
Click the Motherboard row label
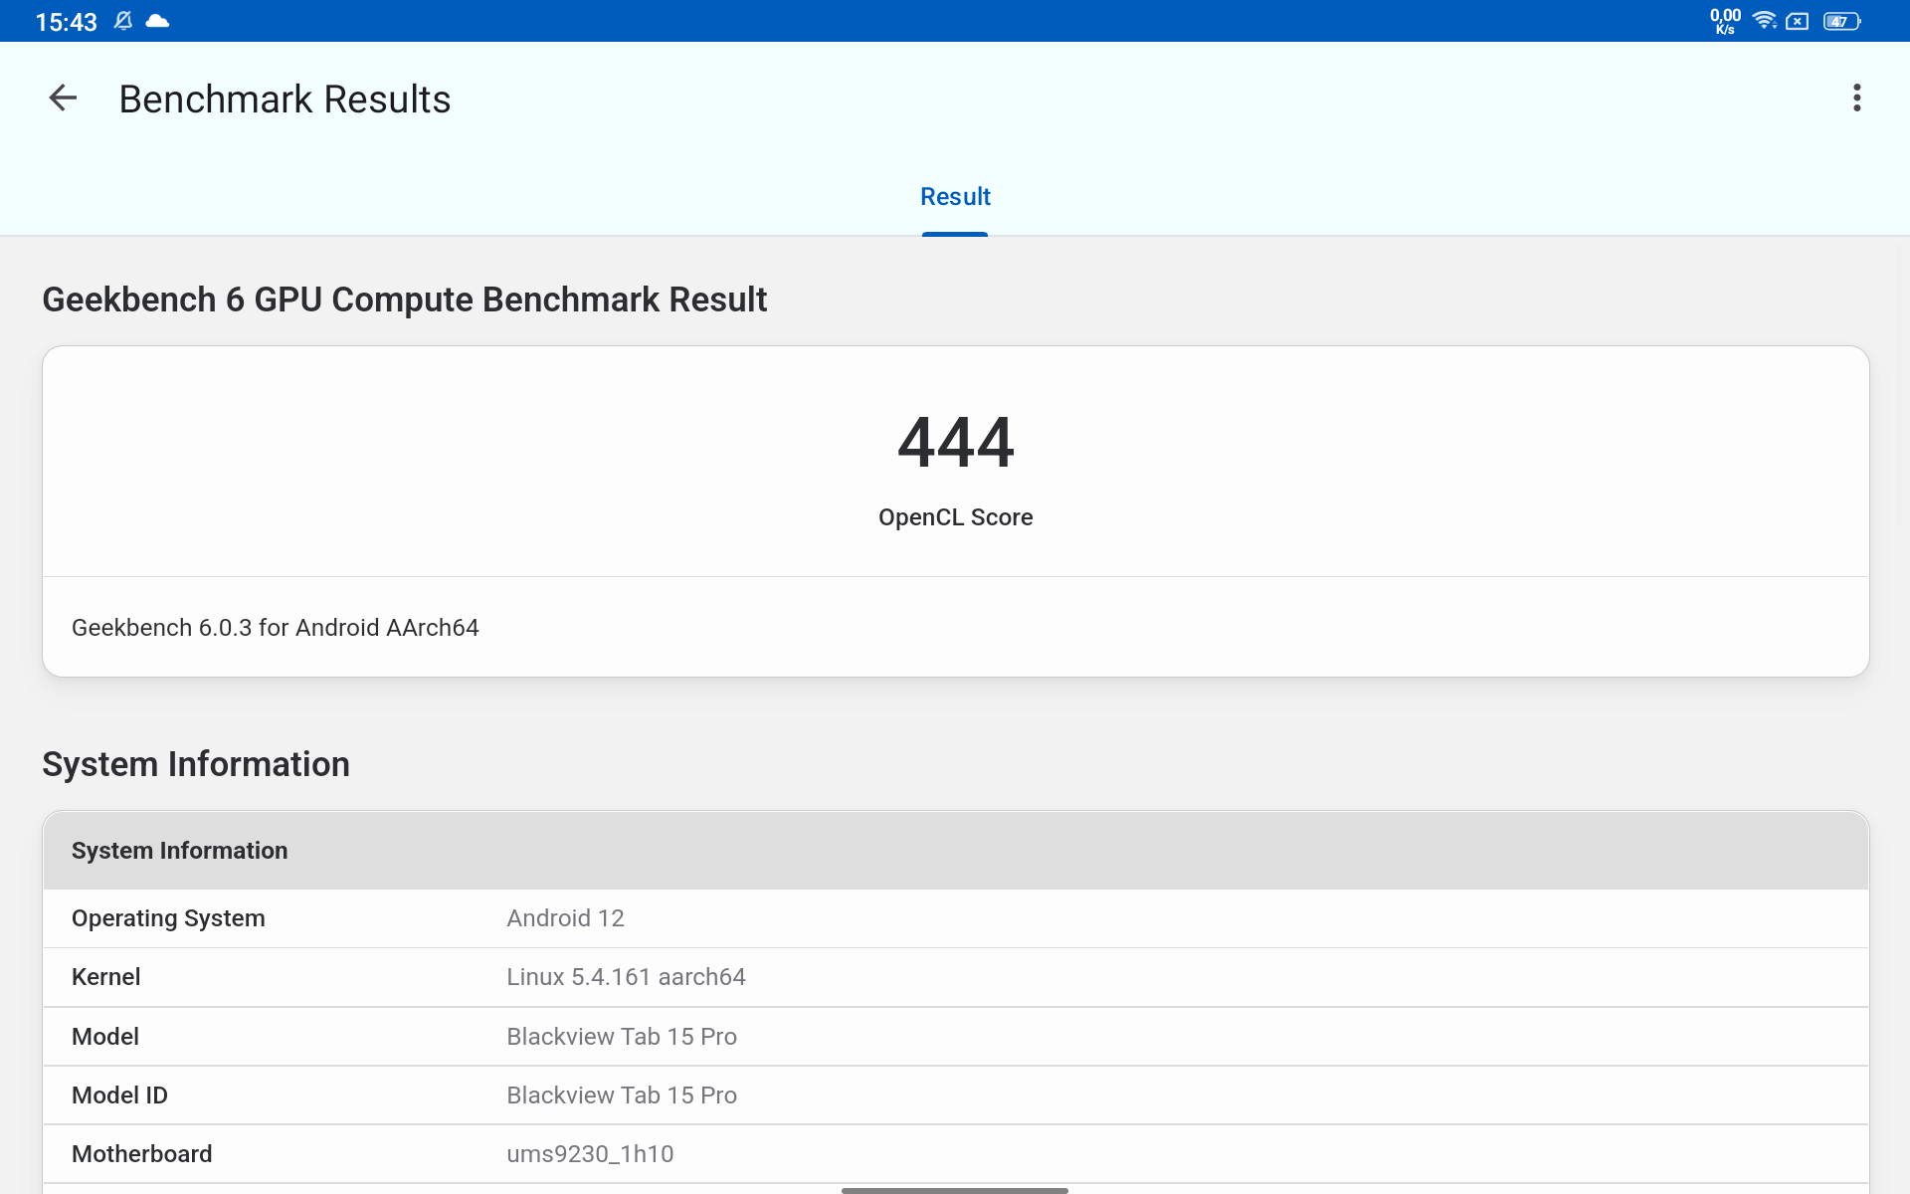(141, 1154)
